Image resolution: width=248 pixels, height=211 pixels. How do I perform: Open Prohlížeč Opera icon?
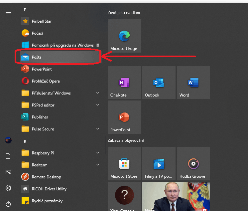click(25, 81)
